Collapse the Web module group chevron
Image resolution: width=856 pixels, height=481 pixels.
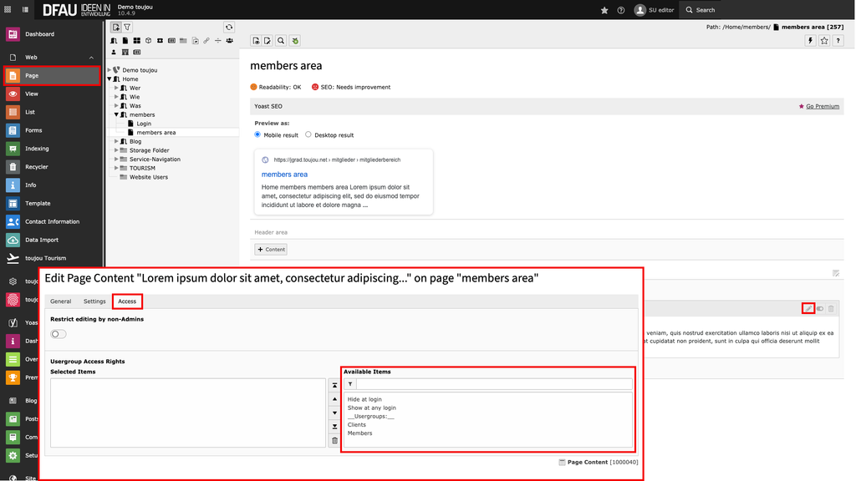92,58
